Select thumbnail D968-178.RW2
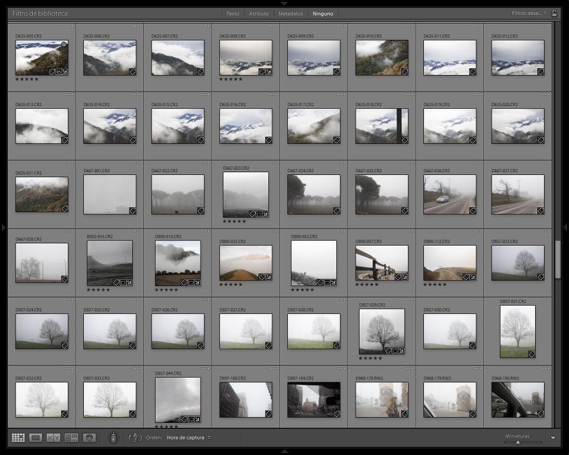569x455 pixels. 382,400
